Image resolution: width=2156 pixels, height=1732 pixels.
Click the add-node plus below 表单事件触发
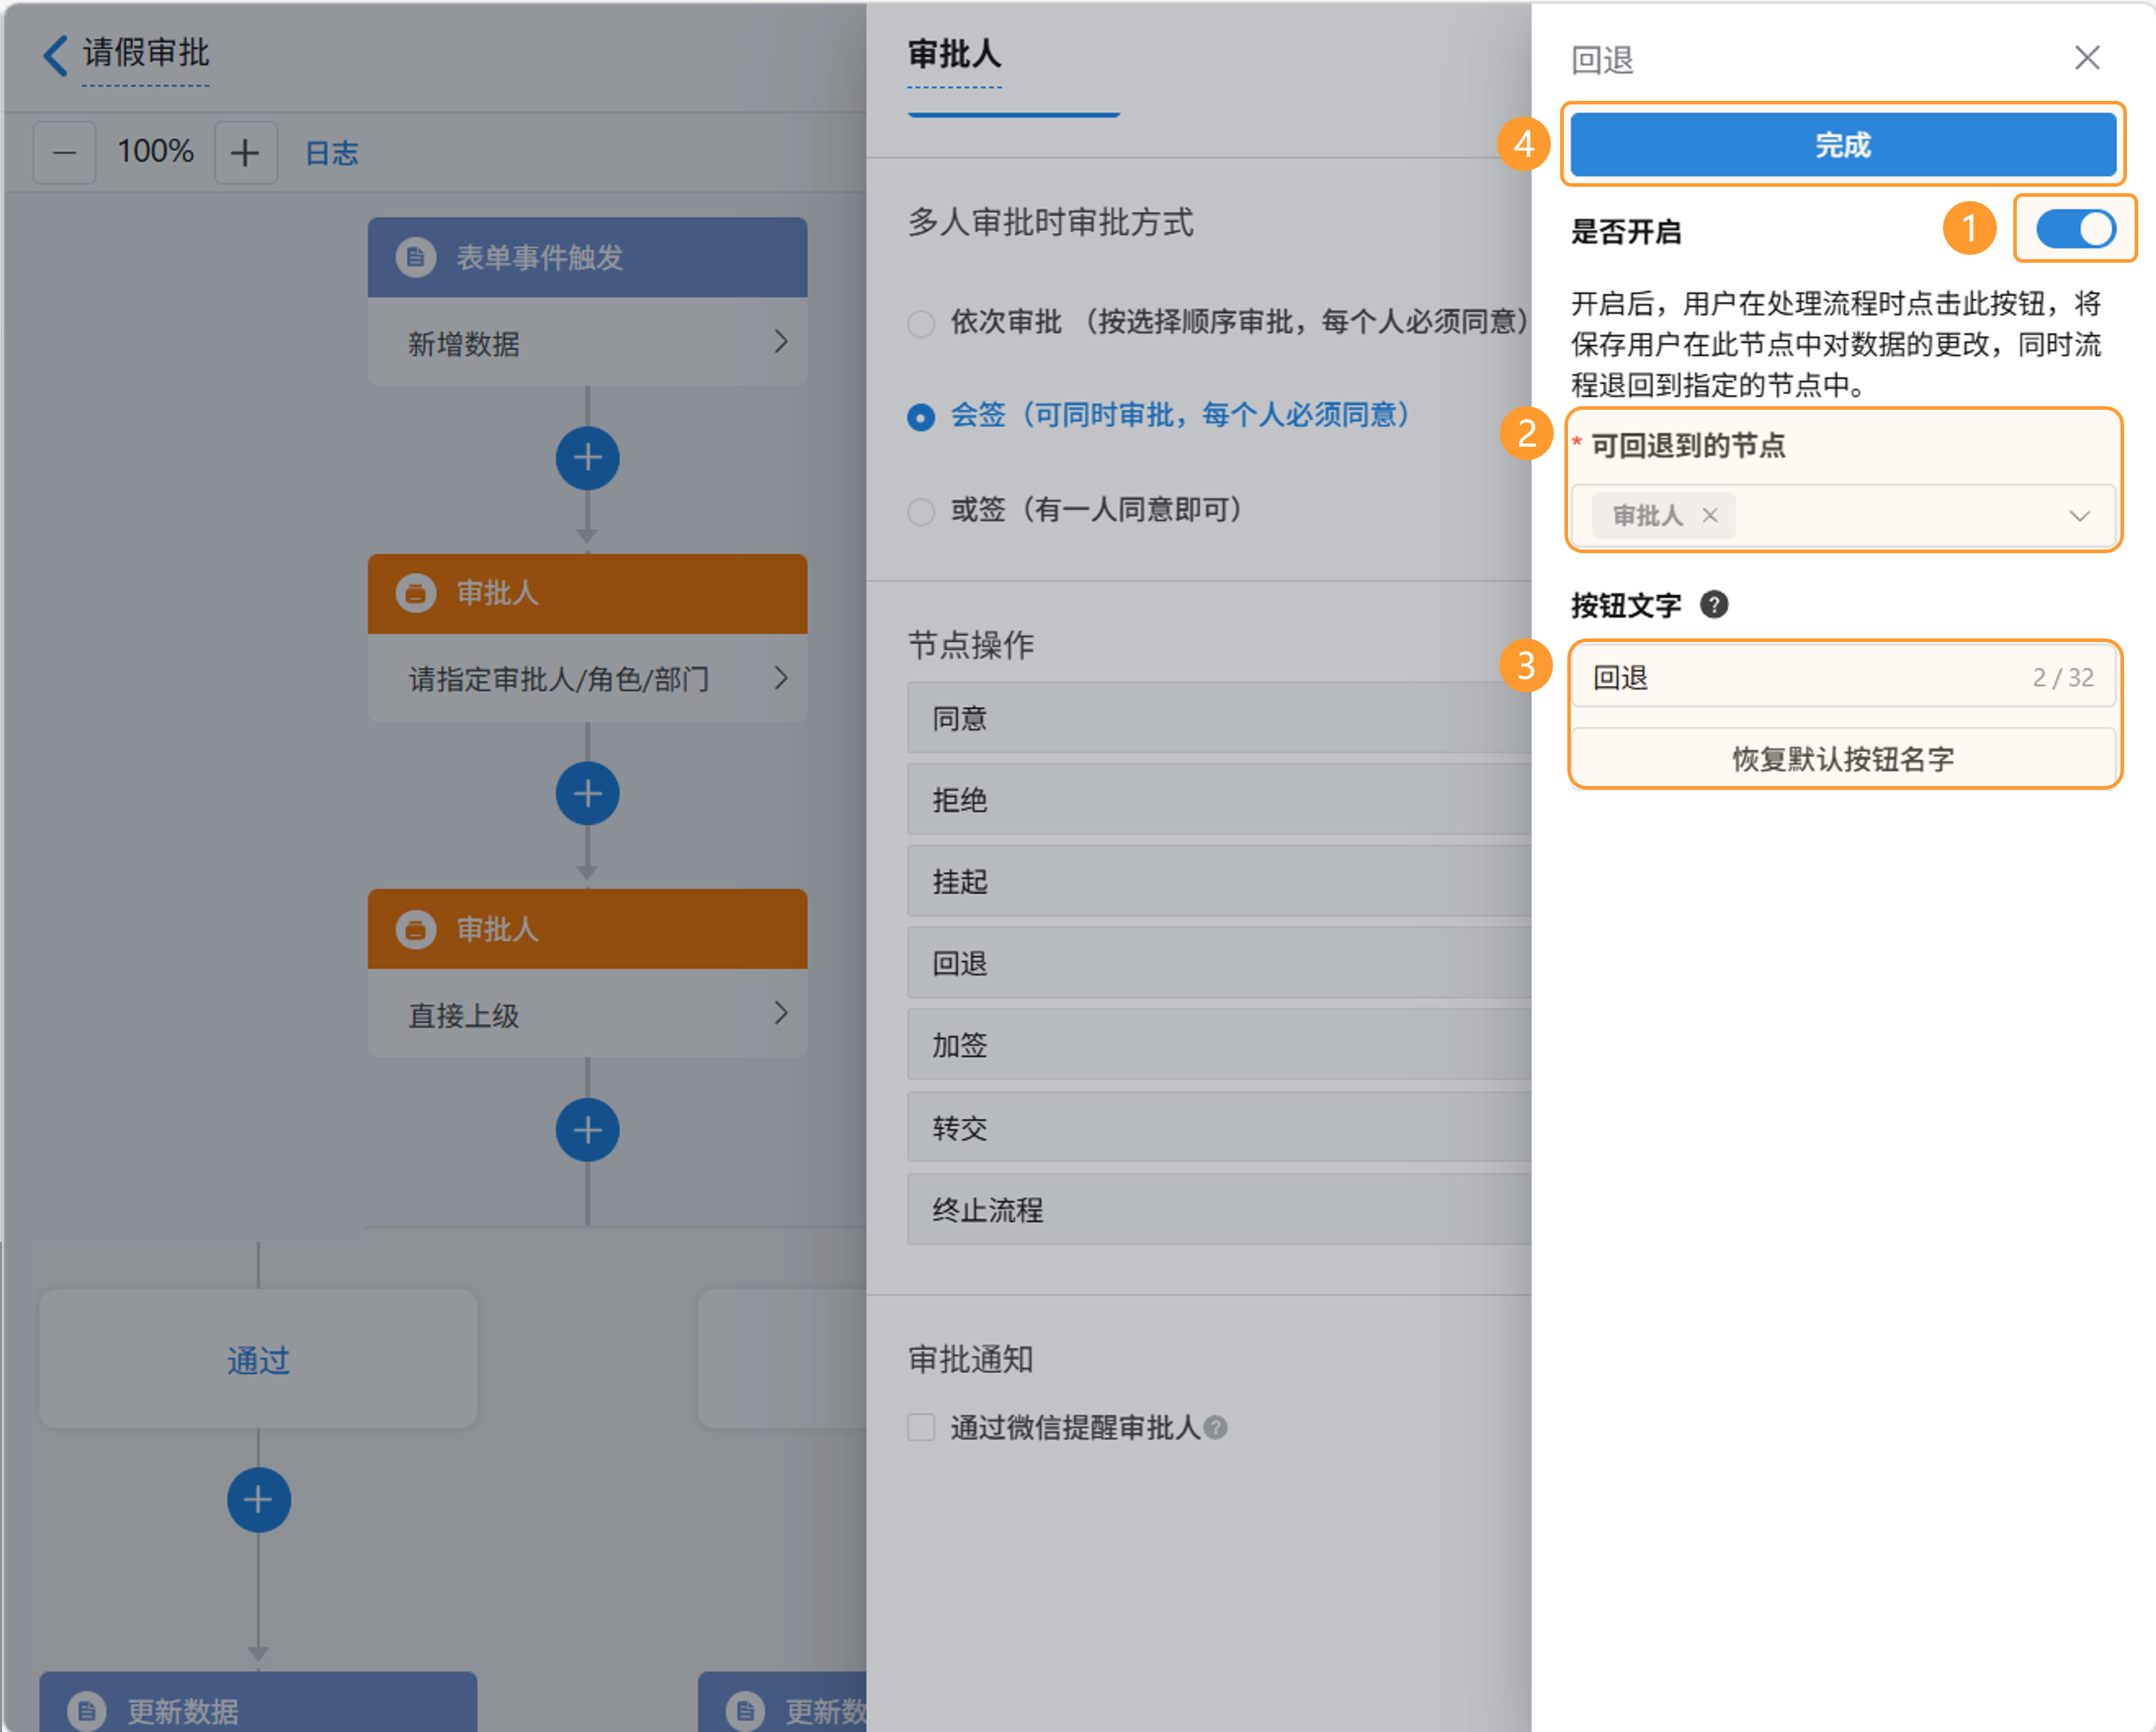tap(587, 459)
